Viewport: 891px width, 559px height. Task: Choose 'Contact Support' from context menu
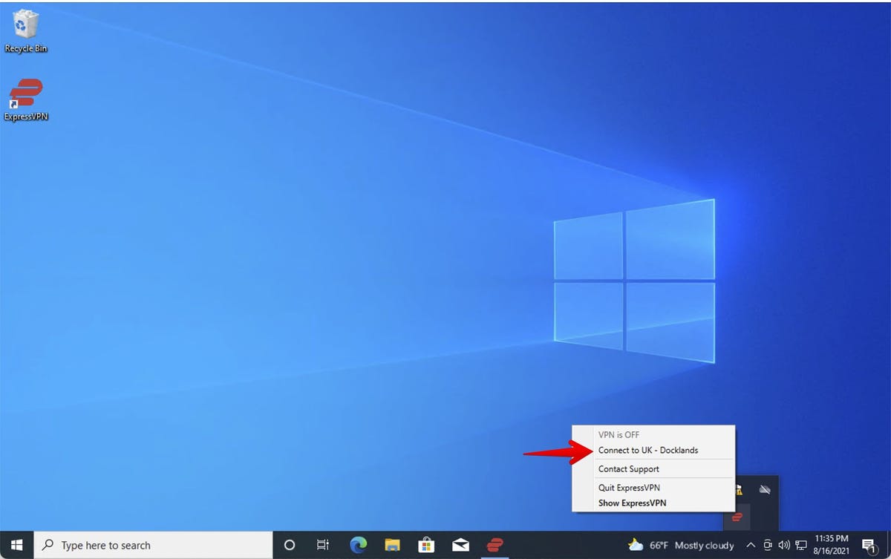point(629,469)
